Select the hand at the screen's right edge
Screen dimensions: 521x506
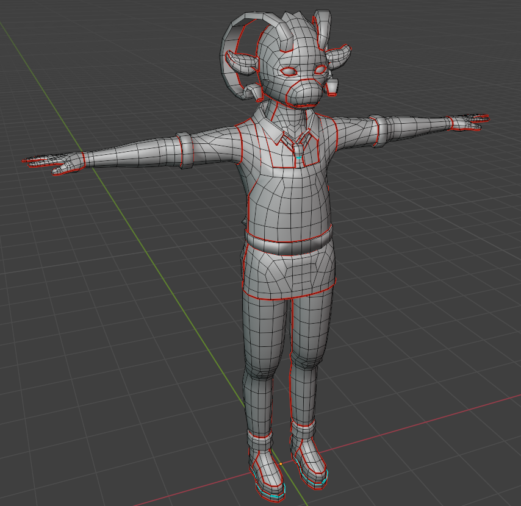466,121
